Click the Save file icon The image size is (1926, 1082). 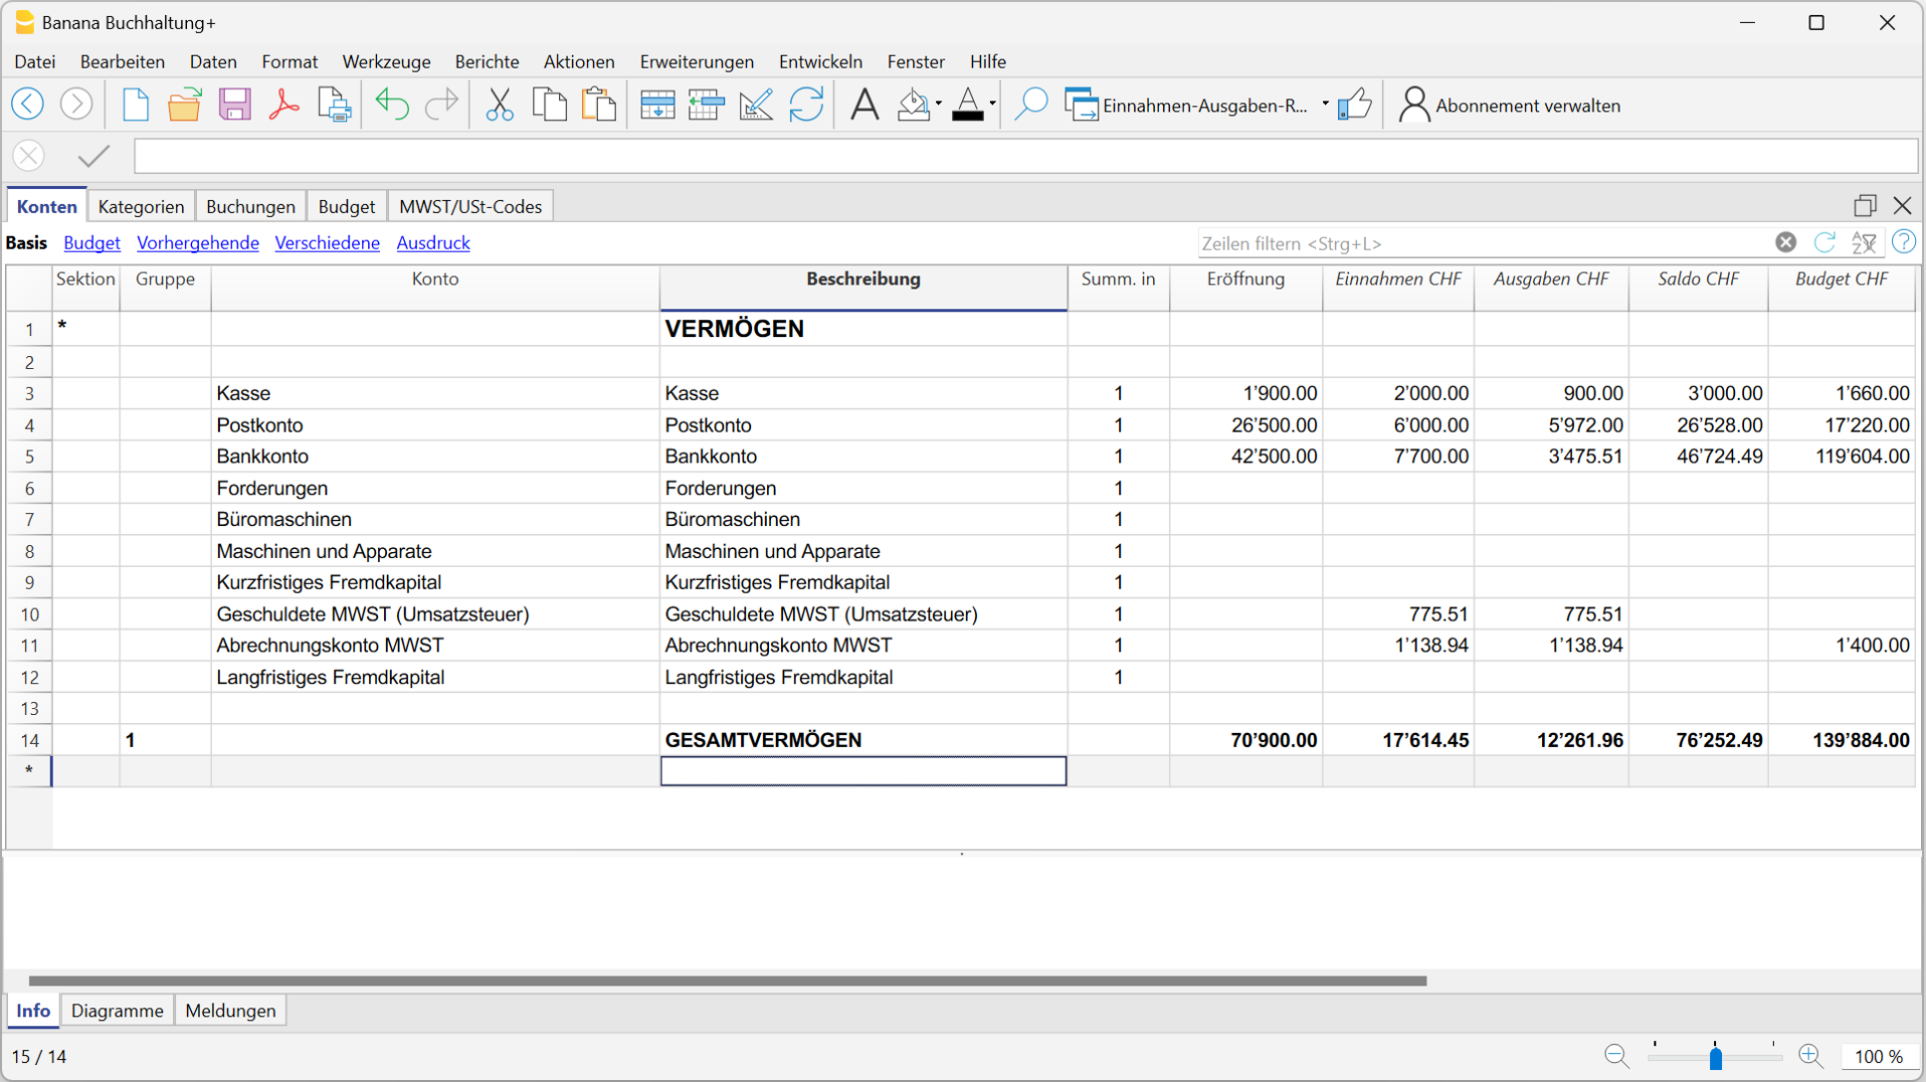point(235,104)
